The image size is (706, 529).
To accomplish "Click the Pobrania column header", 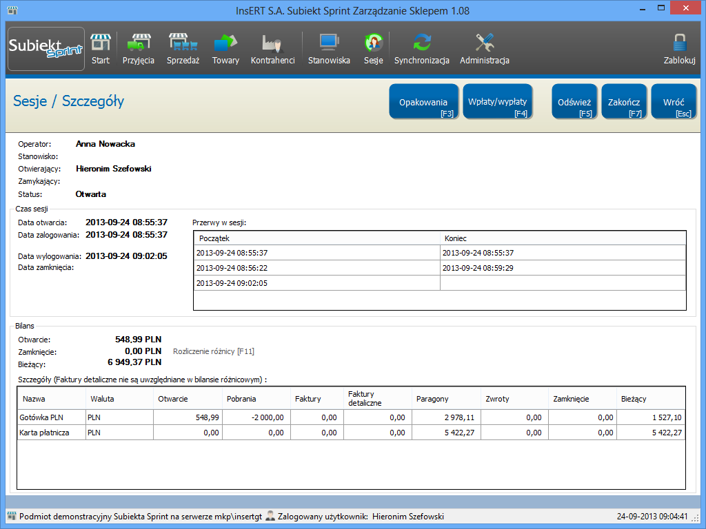I will click(x=256, y=399).
